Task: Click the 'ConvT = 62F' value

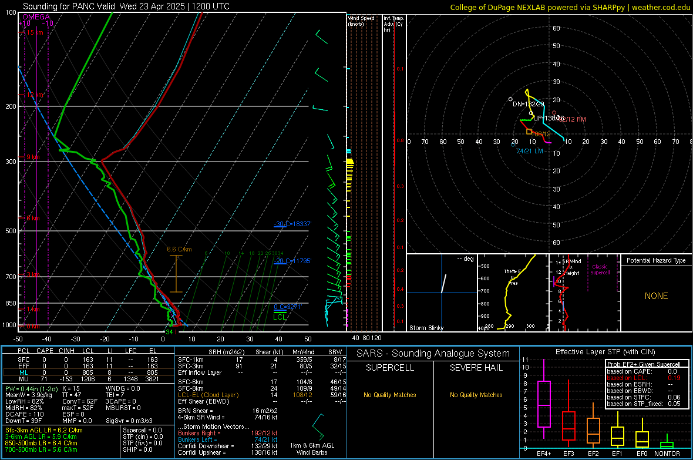Action: (x=79, y=402)
